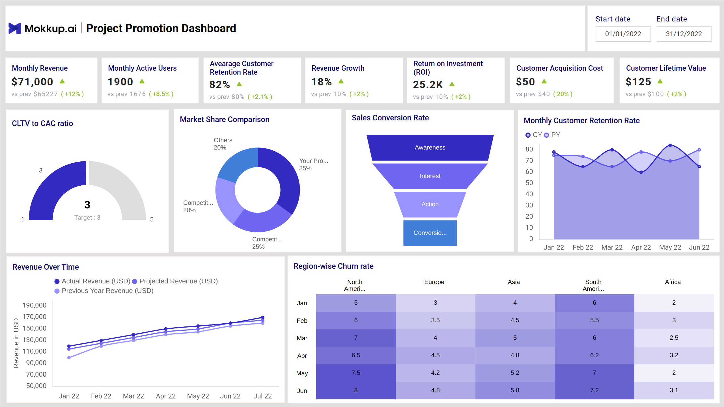
Task: Click Asia Apr cell value 4.8
Action: pyautogui.click(x=515, y=355)
